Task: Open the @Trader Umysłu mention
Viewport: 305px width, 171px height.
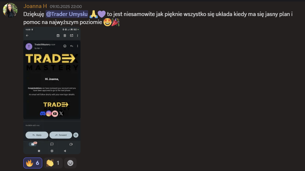Action: 67,14
